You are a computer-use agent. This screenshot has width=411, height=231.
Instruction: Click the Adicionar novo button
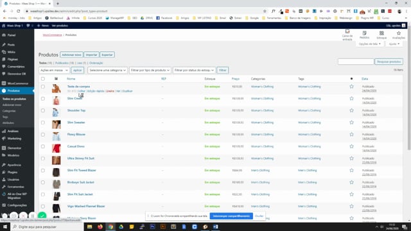point(71,55)
